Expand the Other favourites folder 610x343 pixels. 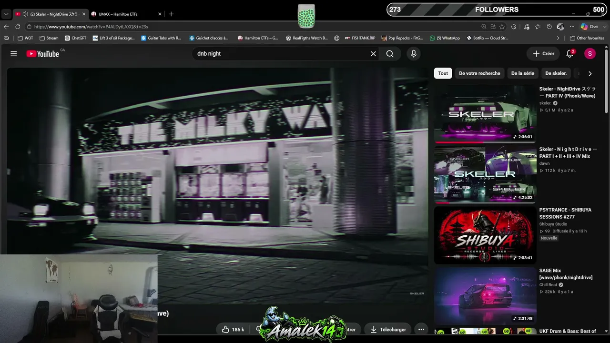pyautogui.click(x=587, y=38)
